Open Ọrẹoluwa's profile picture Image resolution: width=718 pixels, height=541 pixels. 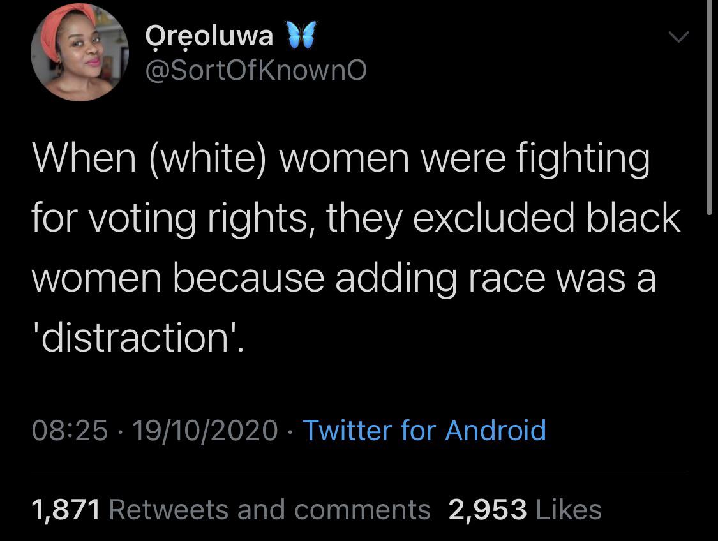click(80, 52)
